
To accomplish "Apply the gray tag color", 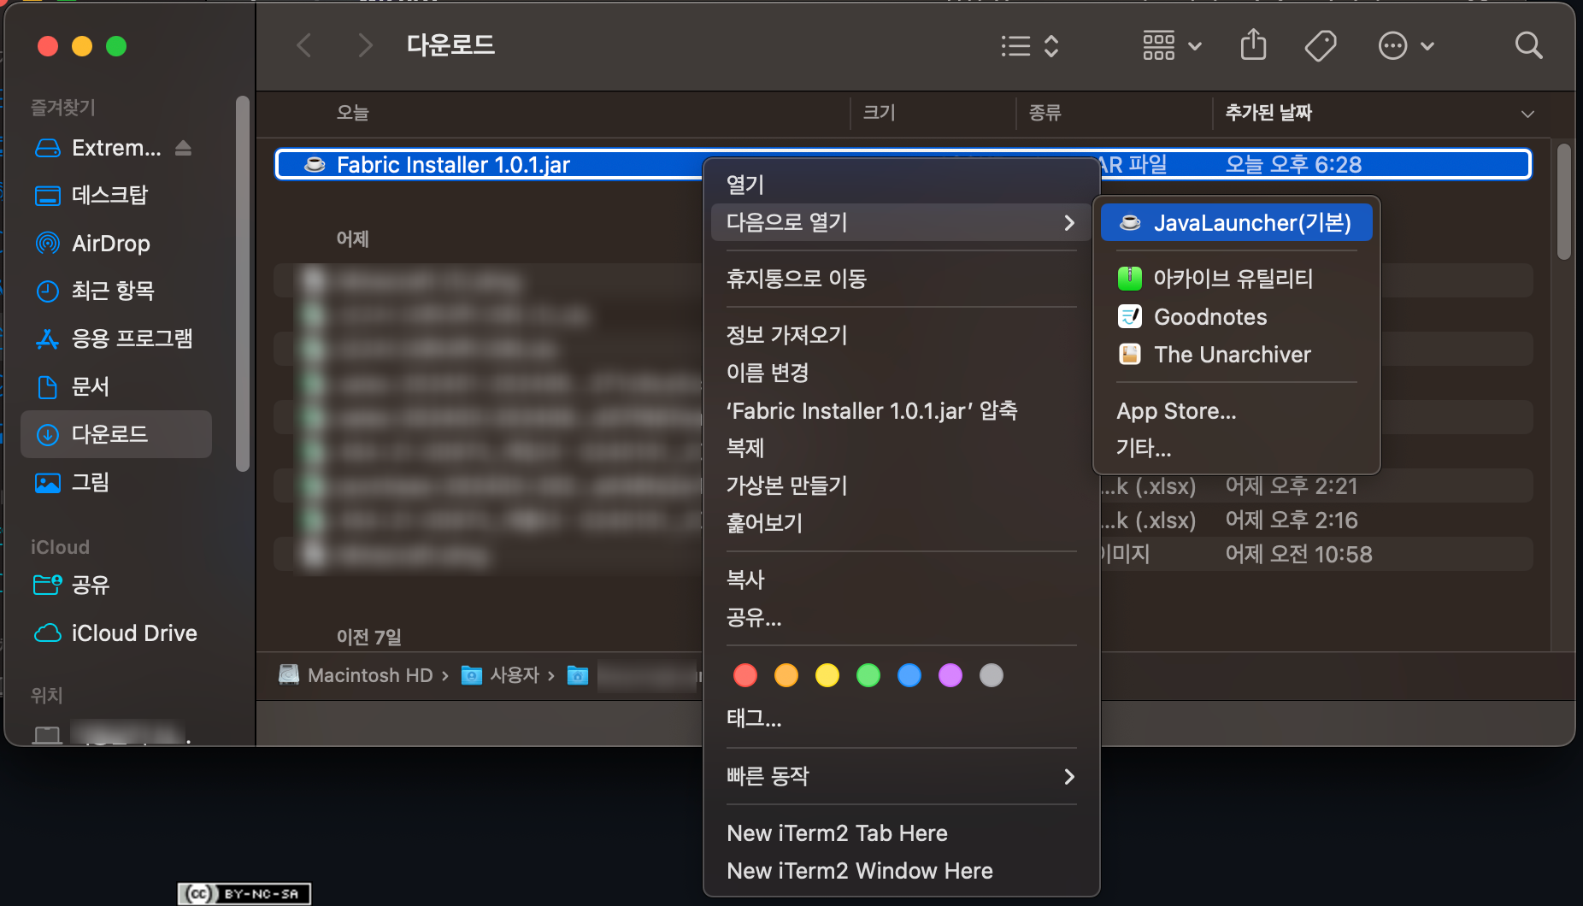I will coord(992,675).
